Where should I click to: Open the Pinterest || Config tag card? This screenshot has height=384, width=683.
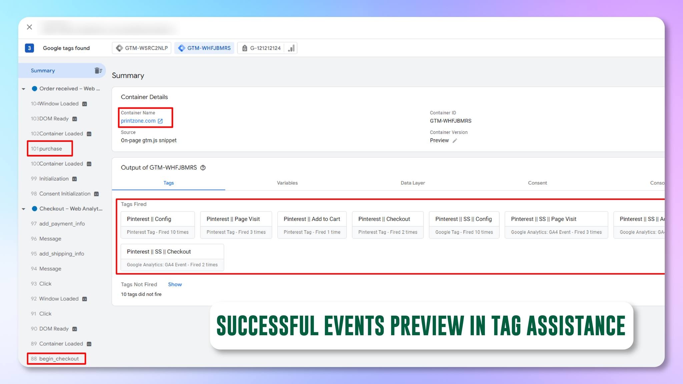pos(158,225)
